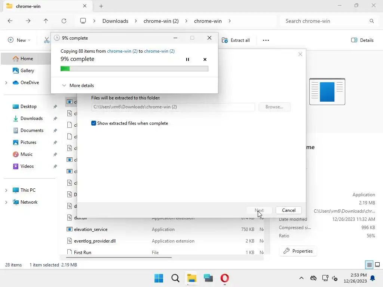383x287 pixels.
Task: Uncheck Show extracted files when complete
Action: click(x=94, y=123)
